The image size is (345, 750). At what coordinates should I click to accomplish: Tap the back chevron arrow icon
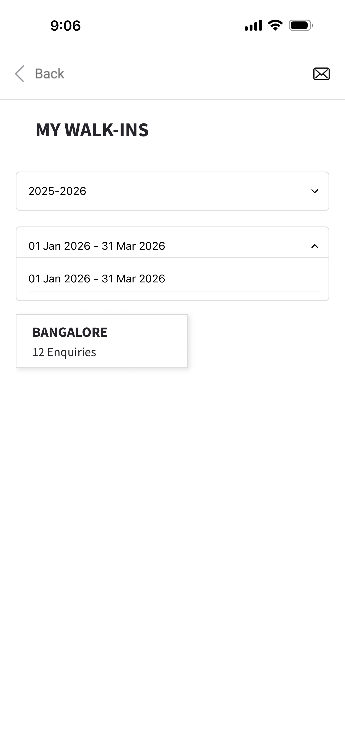point(20,74)
